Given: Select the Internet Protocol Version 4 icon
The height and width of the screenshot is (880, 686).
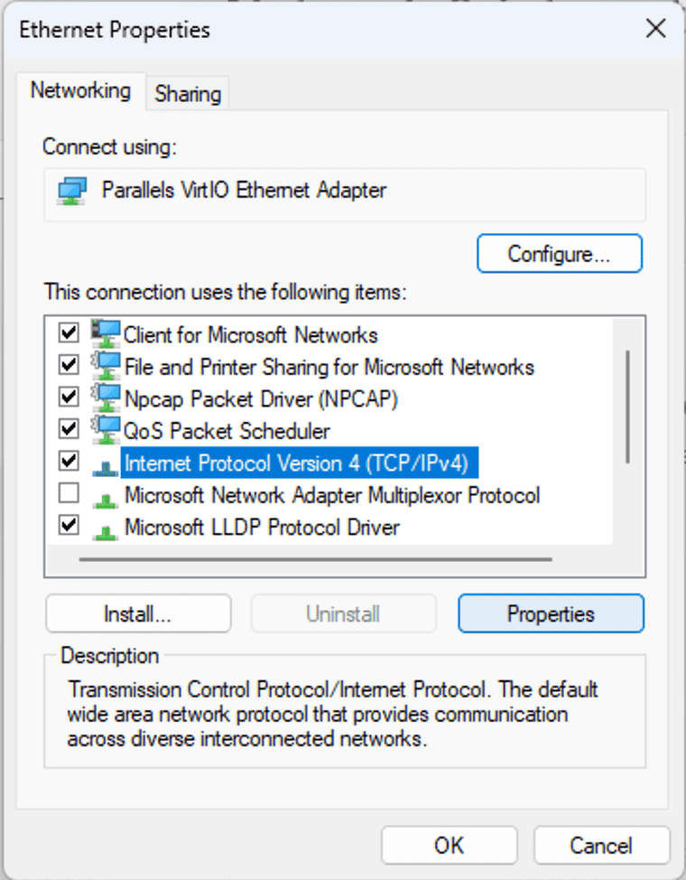Looking at the screenshot, I should tap(106, 467).
